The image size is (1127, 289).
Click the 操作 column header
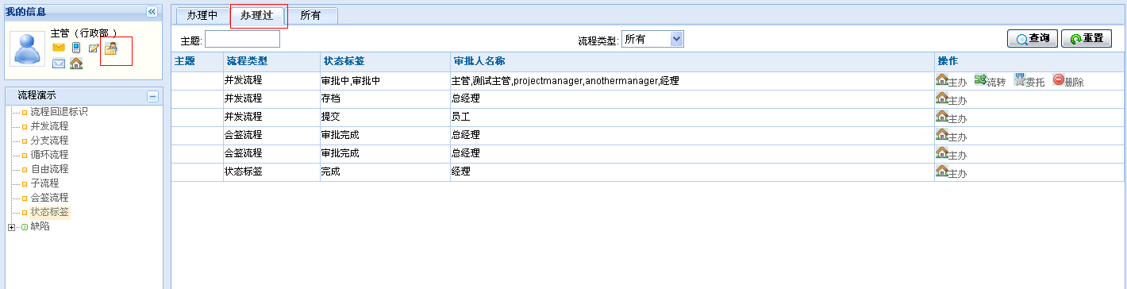pyautogui.click(x=1029, y=61)
